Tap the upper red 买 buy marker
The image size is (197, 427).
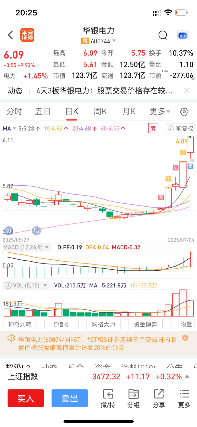175,168
